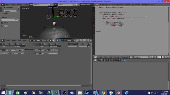This screenshot has width=170, height=95.
Task: Toggle the Sensors Sel checkbox
Action: (5, 44)
